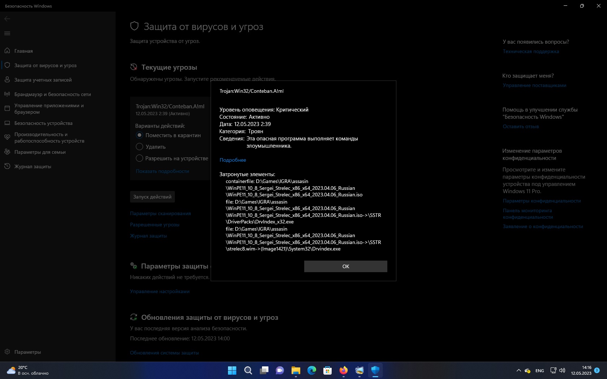Click the Запуск действий button
The width and height of the screenshot is (607, 379).
pos(152,197)
